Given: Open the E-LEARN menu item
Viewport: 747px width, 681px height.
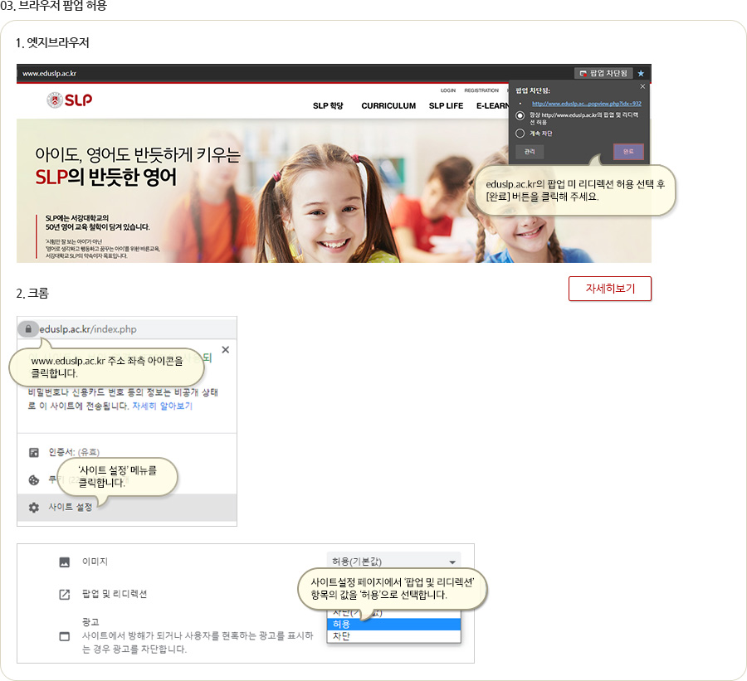Looking at the screenshot, I should pyautogui.click(x=492, y=105).
